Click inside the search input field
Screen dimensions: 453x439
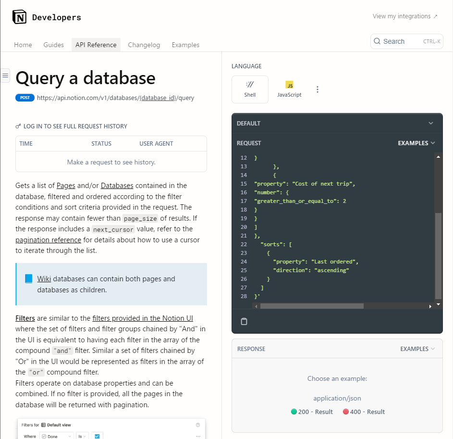tap(406, 41)
